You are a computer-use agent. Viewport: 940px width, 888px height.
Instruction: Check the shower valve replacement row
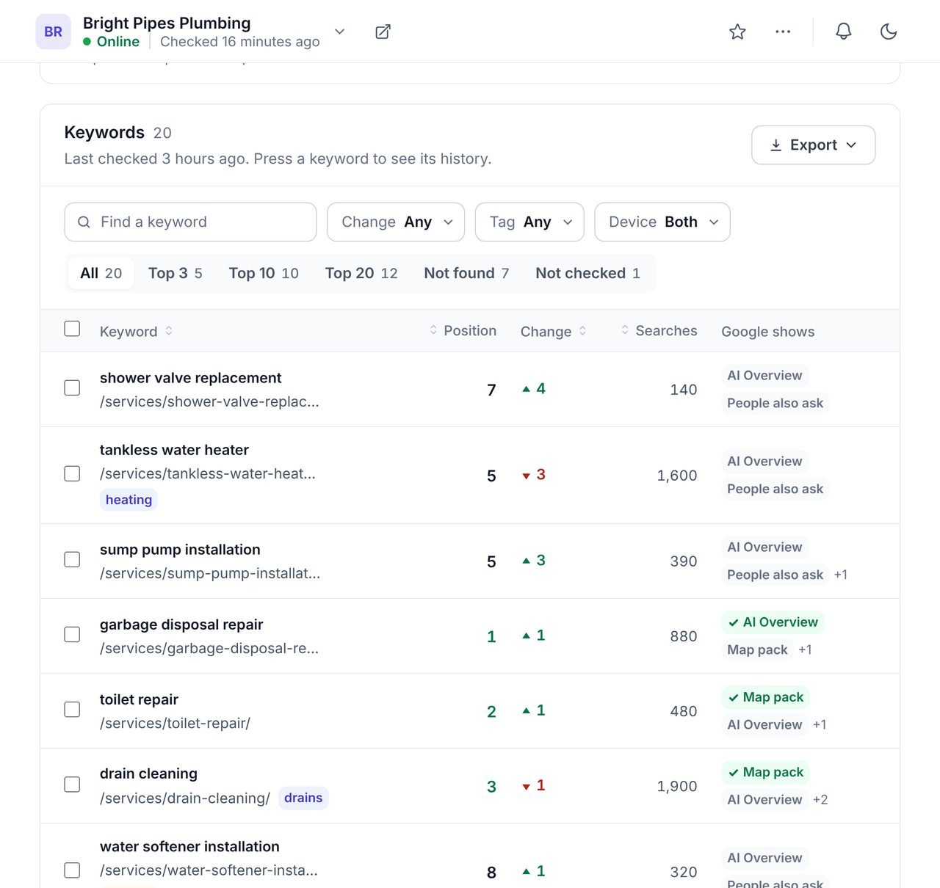tap(72, 387)
